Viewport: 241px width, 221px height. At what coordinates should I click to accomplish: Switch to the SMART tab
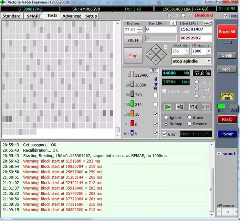coord(34,16)
